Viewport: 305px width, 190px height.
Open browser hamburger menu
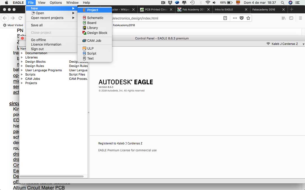(x=300, y=18)
